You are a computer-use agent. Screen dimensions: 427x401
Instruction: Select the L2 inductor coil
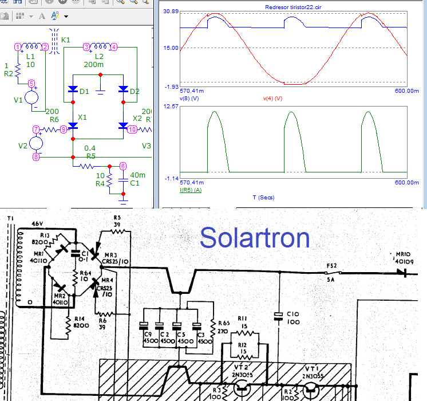(x=100, y=46)
